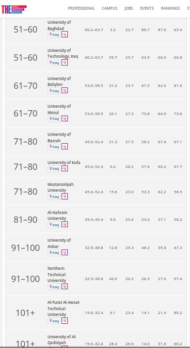Open the Campus menu
The image size is (190, 348).
110,8
